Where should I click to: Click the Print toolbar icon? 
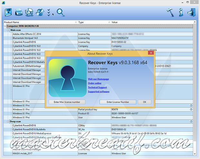coord(19,13)
